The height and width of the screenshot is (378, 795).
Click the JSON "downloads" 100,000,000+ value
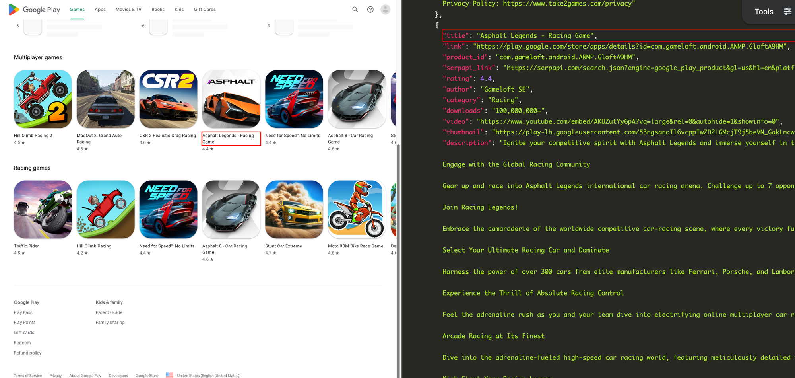coord(518,111)
